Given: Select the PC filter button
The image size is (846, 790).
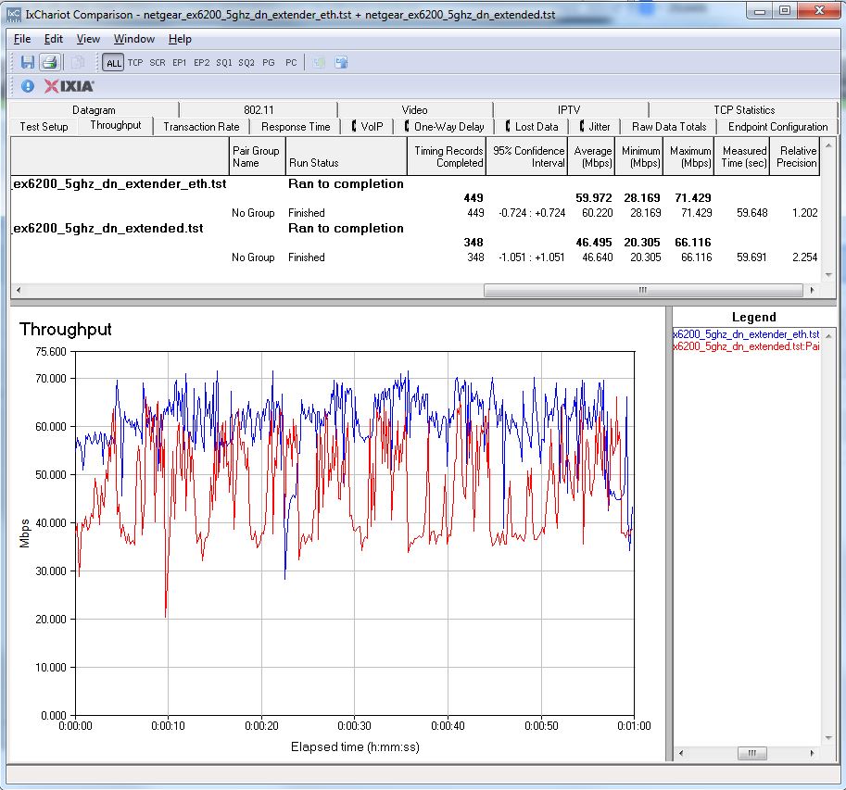Looking at the screenshot, I should pyautogui.click(x=291, y=63).
